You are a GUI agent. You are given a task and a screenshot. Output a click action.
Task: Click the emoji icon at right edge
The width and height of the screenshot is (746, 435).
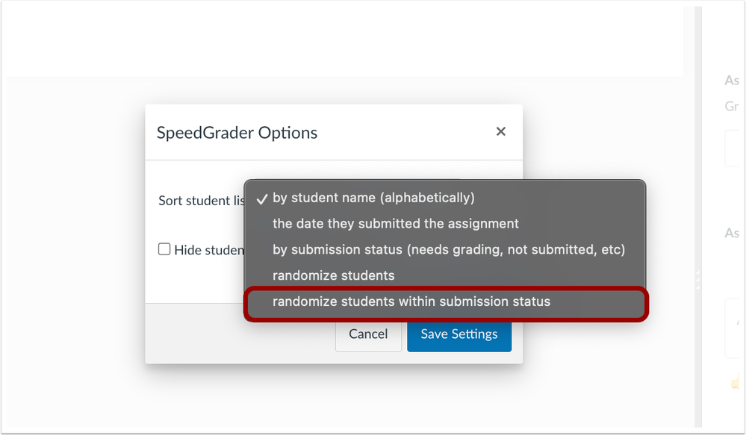[736, 381]
